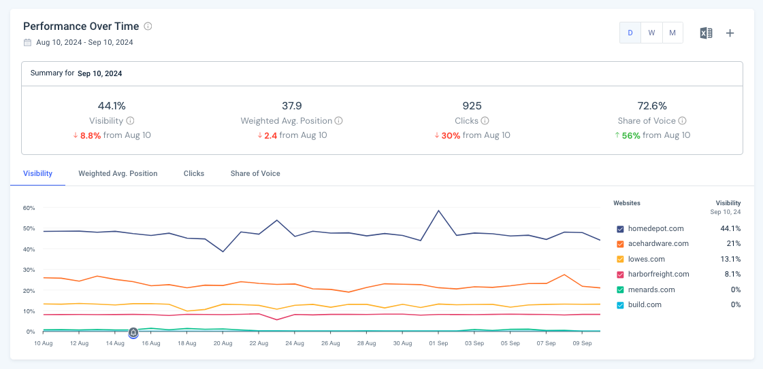Click the 72.6% share of voice value

pos(652,106)
